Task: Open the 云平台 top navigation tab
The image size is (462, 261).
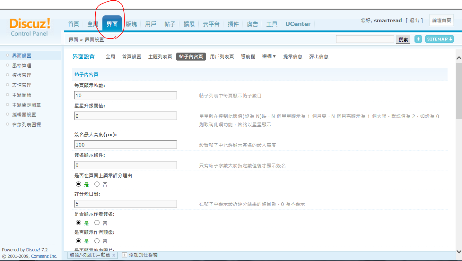Action: click(211, 24)
